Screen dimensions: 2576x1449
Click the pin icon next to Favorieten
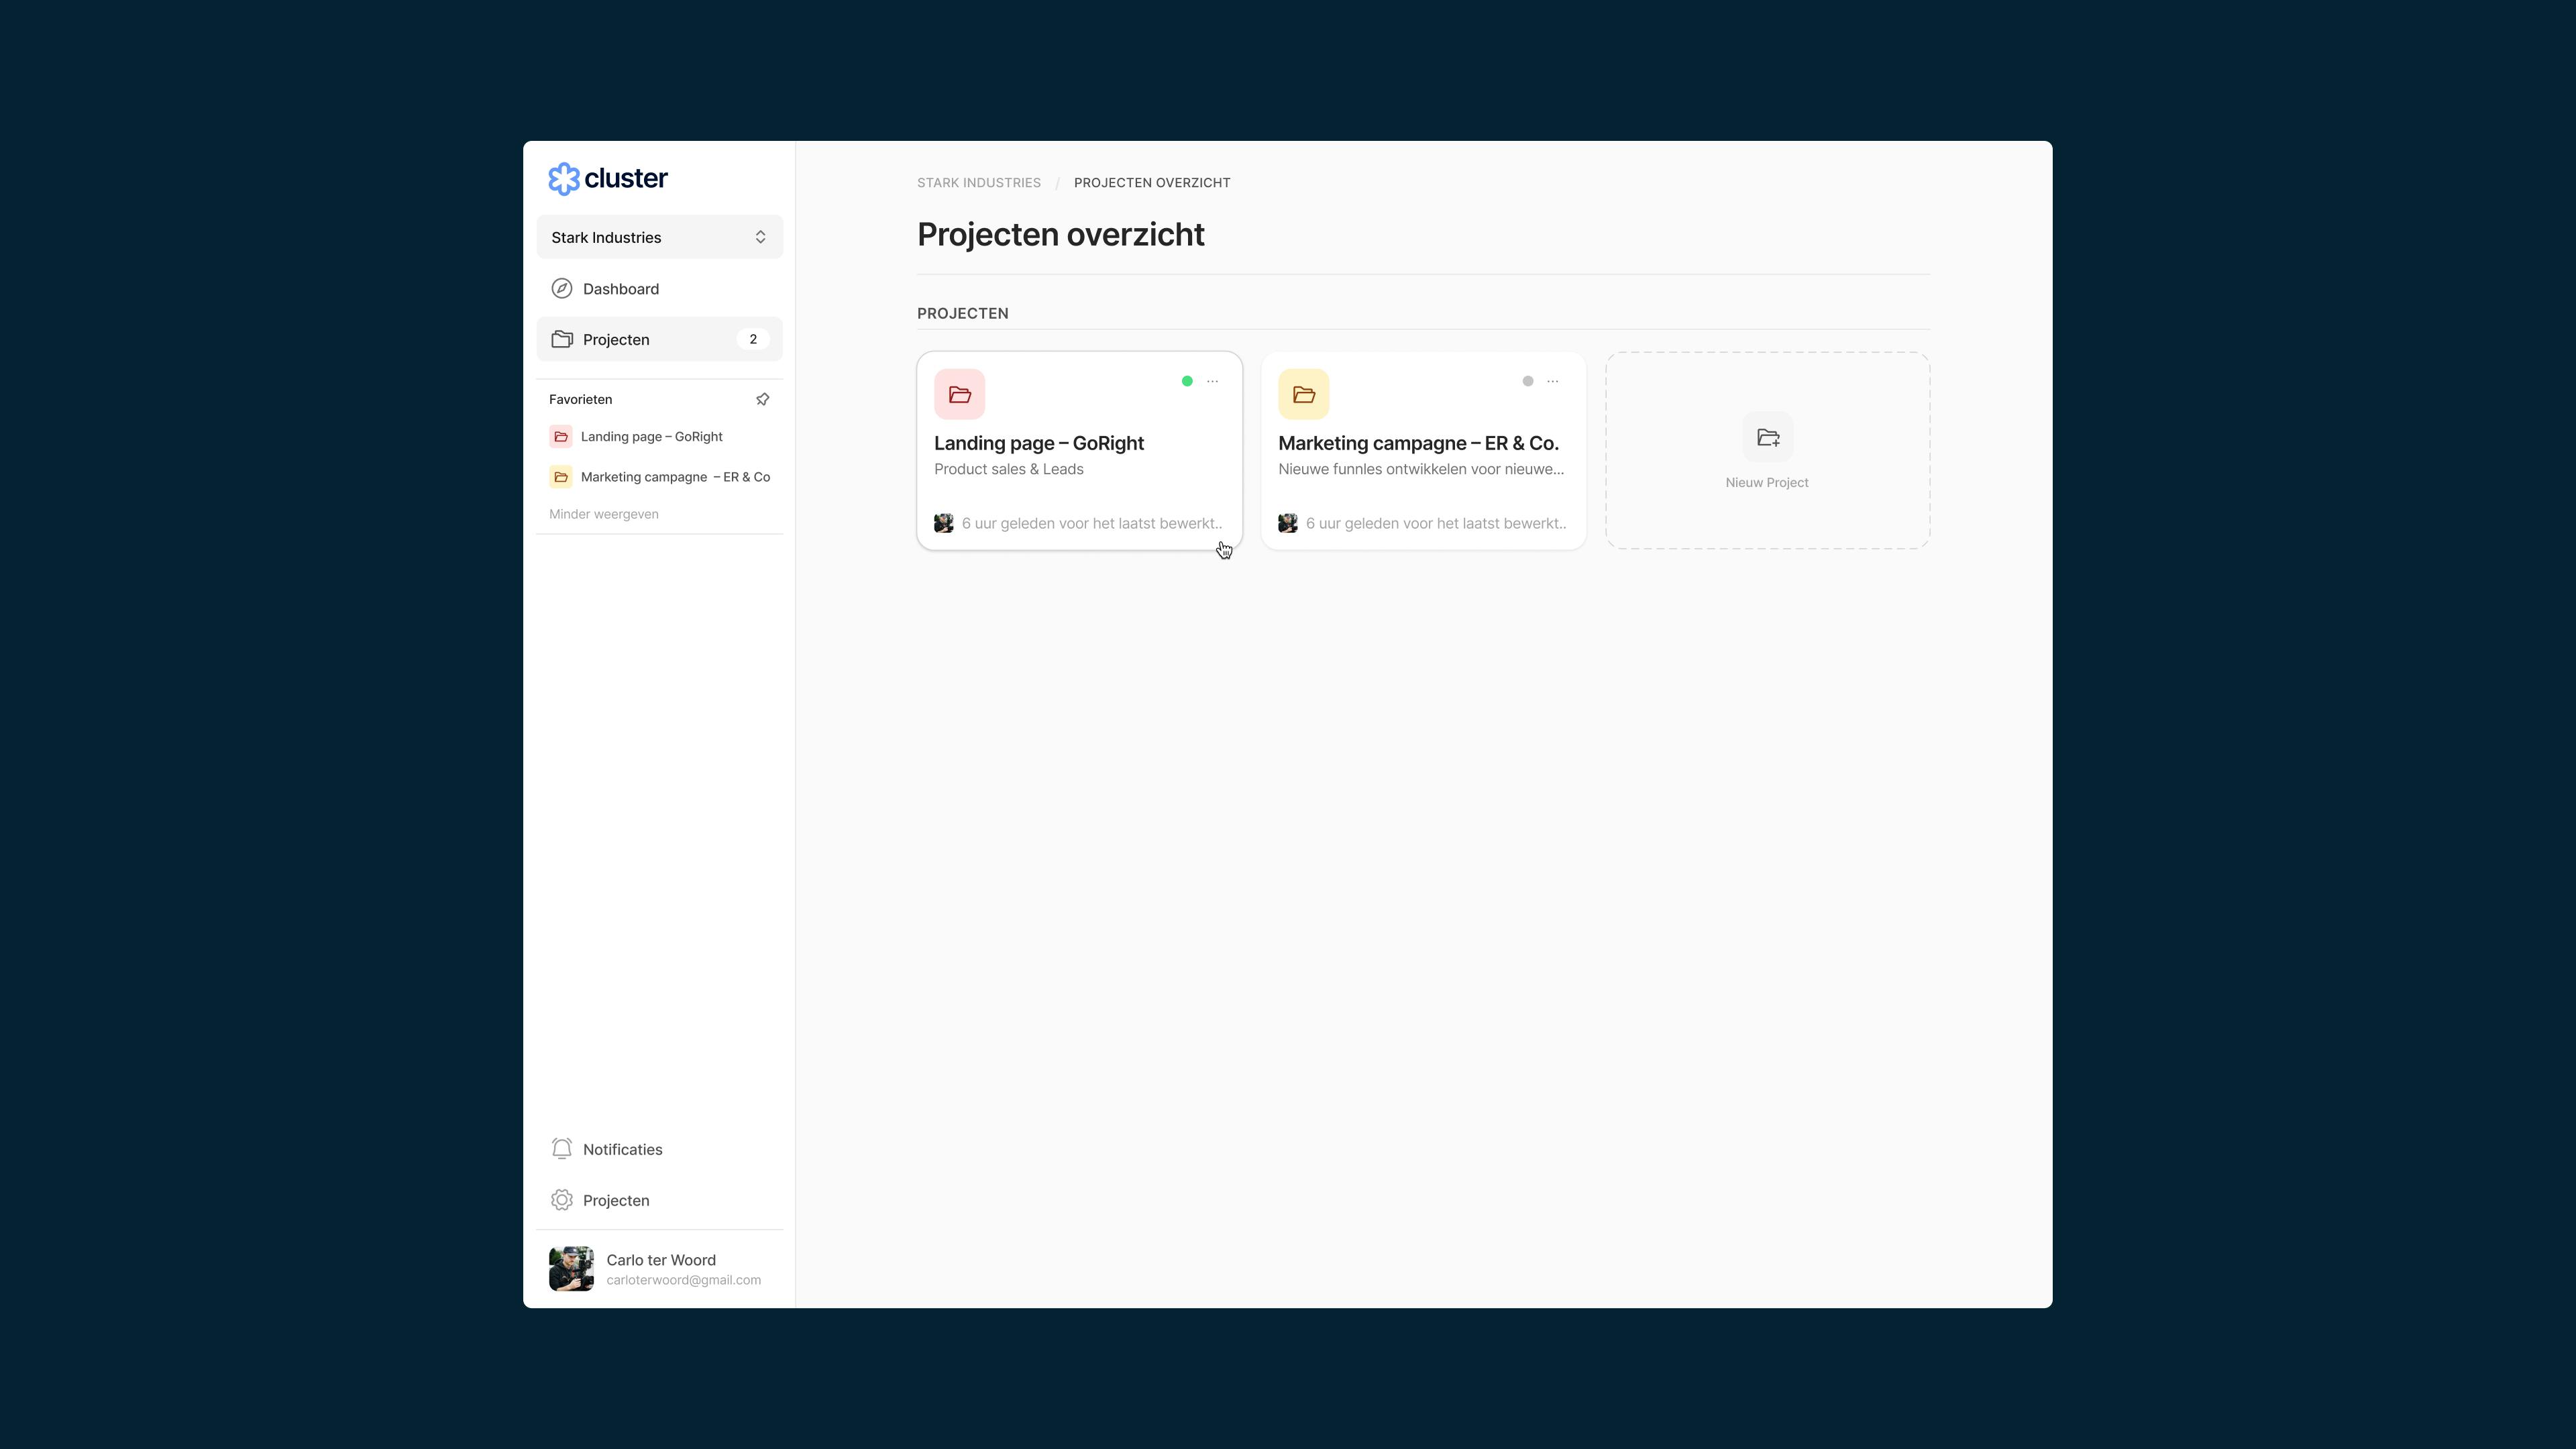763,399
